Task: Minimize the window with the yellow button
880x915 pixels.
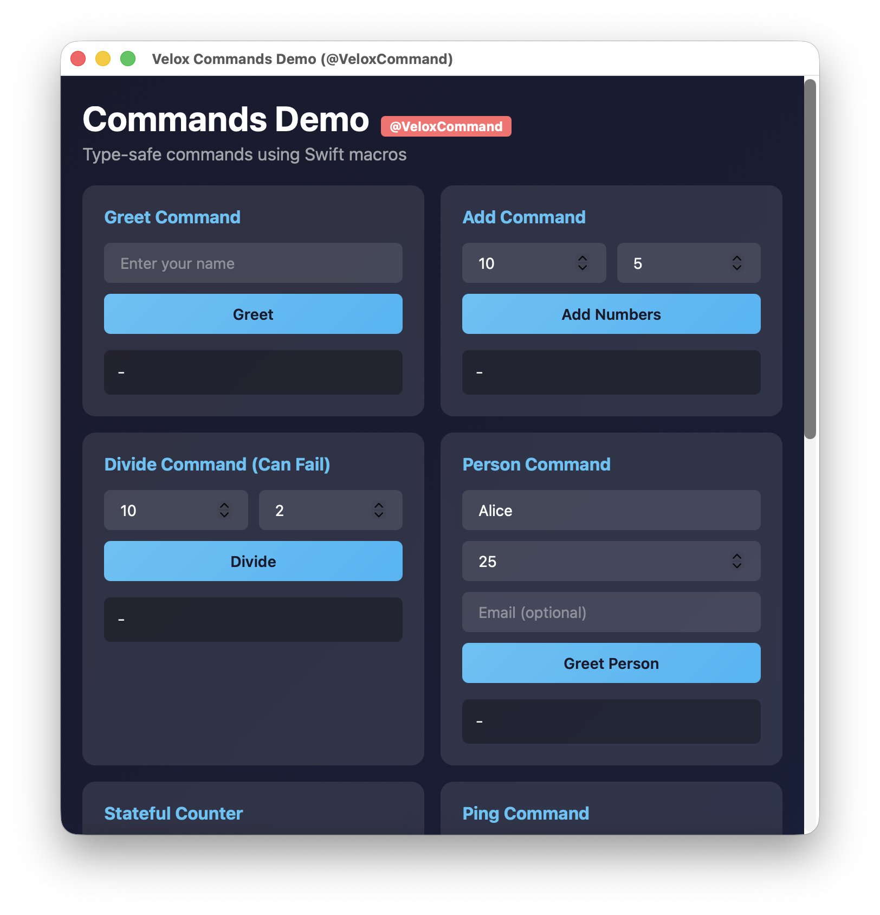Action: (103, 59)
